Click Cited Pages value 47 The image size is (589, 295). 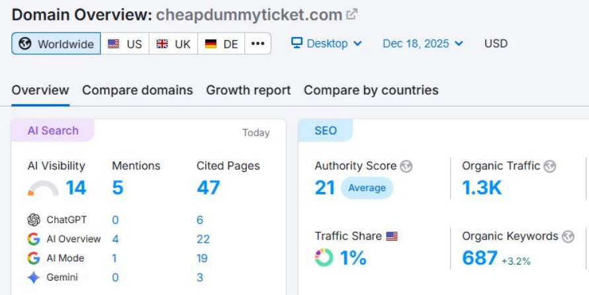208,188
